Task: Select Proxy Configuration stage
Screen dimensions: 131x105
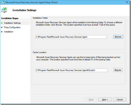Action: pos(12,27)
